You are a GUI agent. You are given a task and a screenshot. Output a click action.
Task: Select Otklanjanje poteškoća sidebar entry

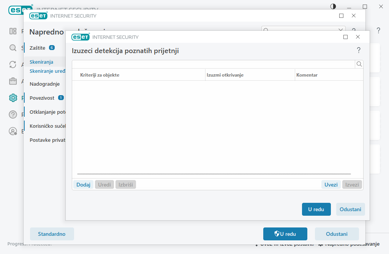(47, 112)
